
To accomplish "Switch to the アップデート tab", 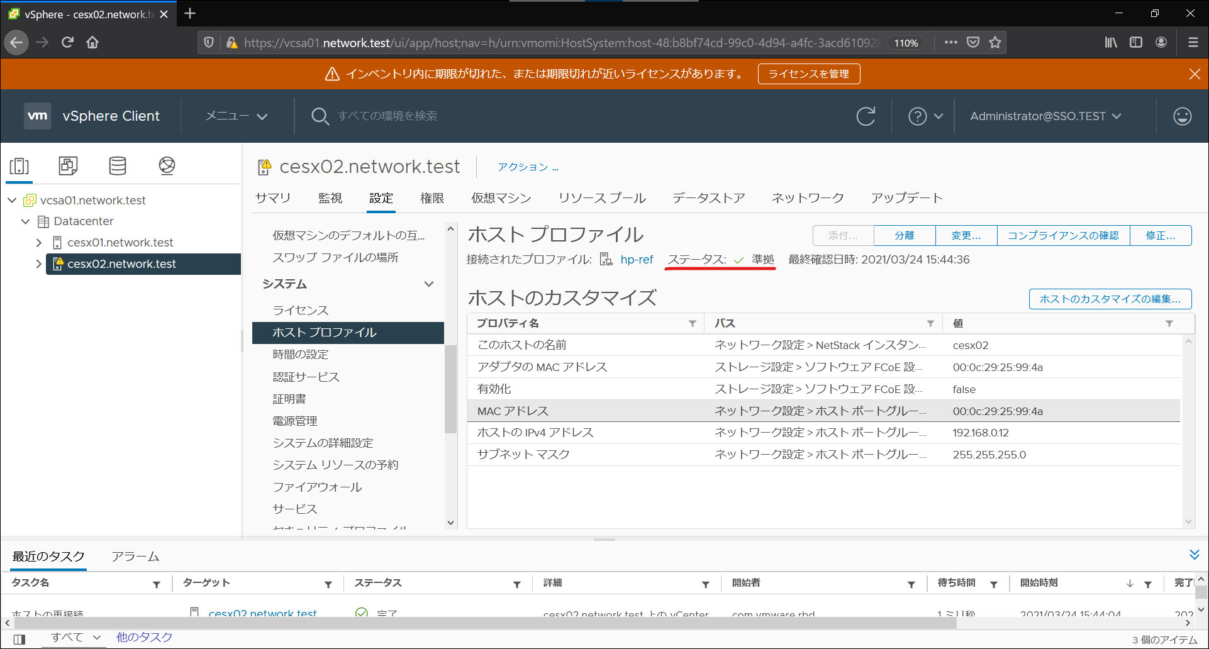I will pos(906,198).
